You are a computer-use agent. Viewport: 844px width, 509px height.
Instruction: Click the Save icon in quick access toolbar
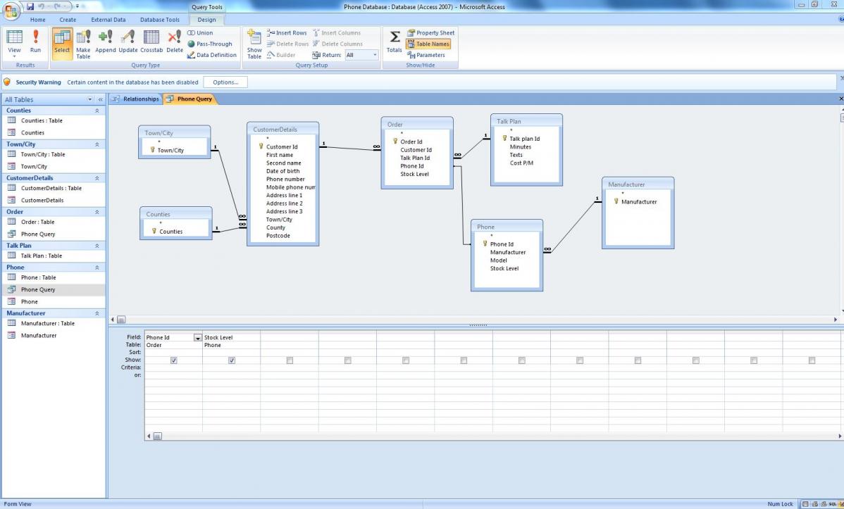click(x=30, y=6)
